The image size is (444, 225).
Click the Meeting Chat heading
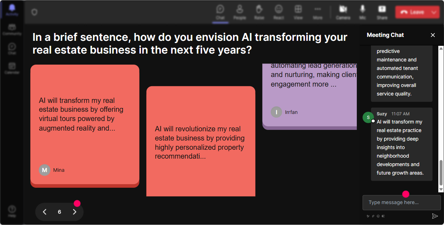coord(385,35)
